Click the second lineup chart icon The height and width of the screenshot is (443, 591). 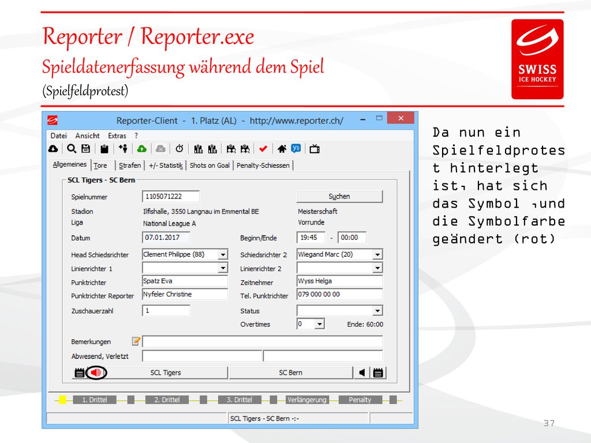pos(212,149)
